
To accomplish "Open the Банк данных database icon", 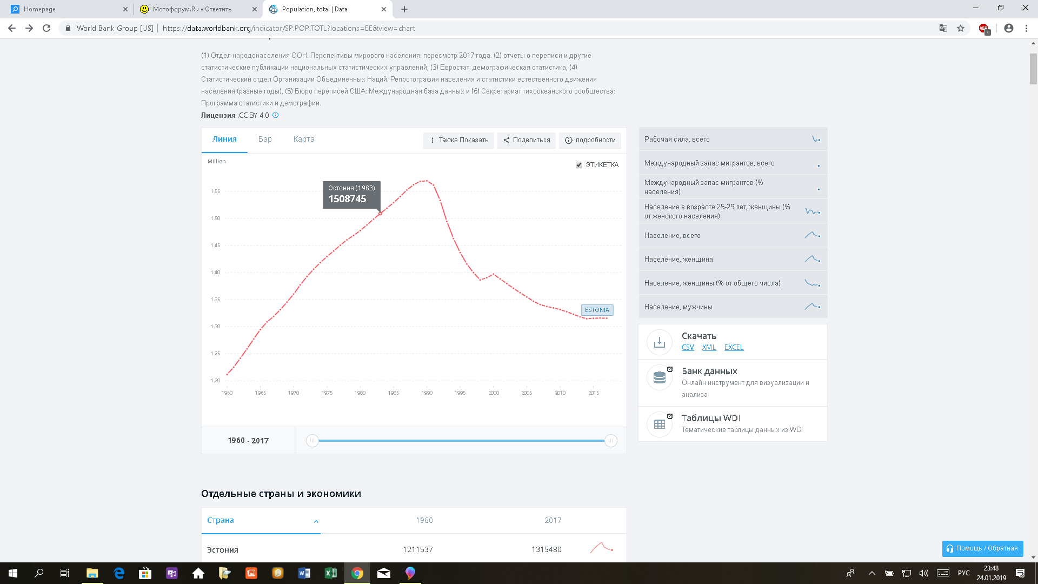I will point(659,377).
